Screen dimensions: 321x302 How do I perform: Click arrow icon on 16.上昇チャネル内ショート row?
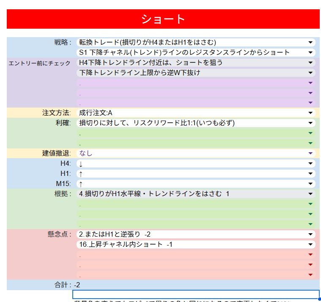(x=310, y=244)
